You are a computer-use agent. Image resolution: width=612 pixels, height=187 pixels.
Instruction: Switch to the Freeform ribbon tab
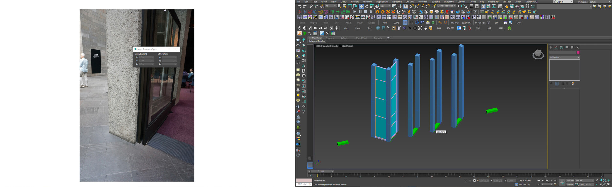click(x=330, y=38)
